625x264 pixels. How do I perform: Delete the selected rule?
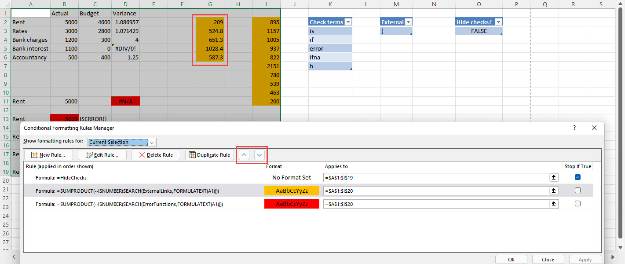point(156,155)
